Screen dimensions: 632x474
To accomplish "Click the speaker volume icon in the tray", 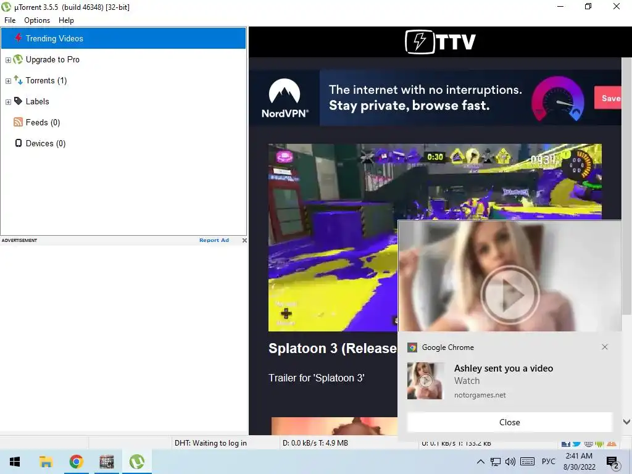I will coord(510,462).
